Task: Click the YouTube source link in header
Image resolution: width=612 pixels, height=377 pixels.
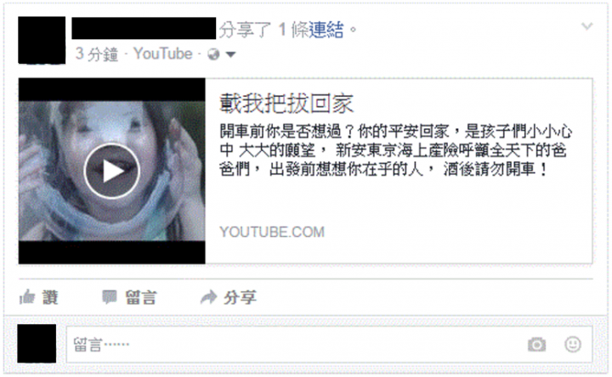Action: pos(163,53)
